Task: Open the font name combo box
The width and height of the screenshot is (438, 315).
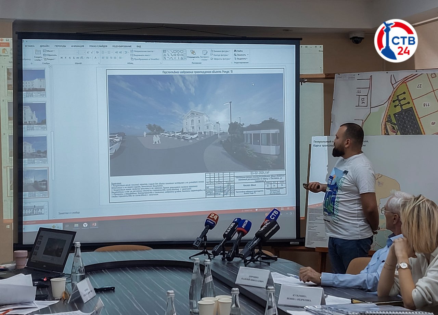Action: coord(69,52)
